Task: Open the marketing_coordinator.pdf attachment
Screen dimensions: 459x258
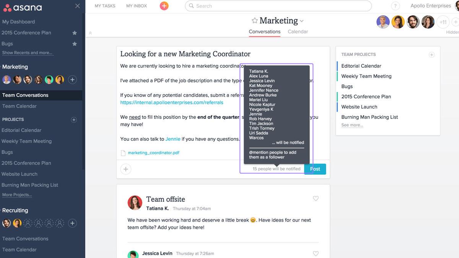Action: pos(153,153)
